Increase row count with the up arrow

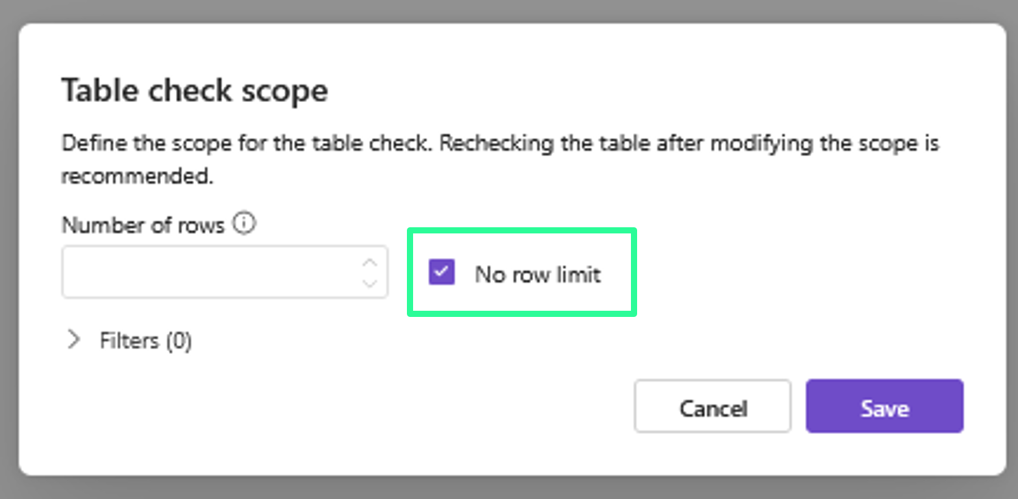[x=370, y=263]
